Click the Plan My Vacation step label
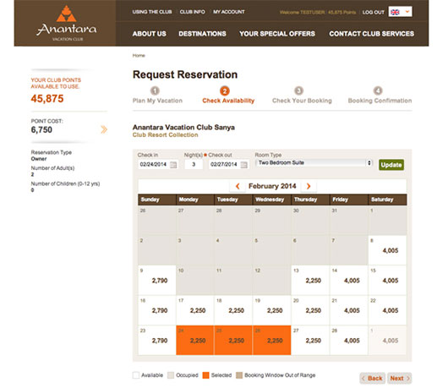This screenshot has width=448, height=388. coord(157,101)
